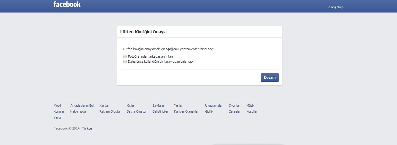Click the Lütfen Kimliğini Onayla heading
Image resolution: width=397 pixels, height=145 pixels.
click(x=143, y=32)
